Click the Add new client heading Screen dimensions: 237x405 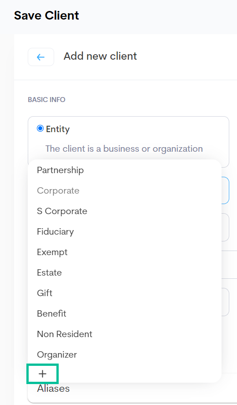100,56
